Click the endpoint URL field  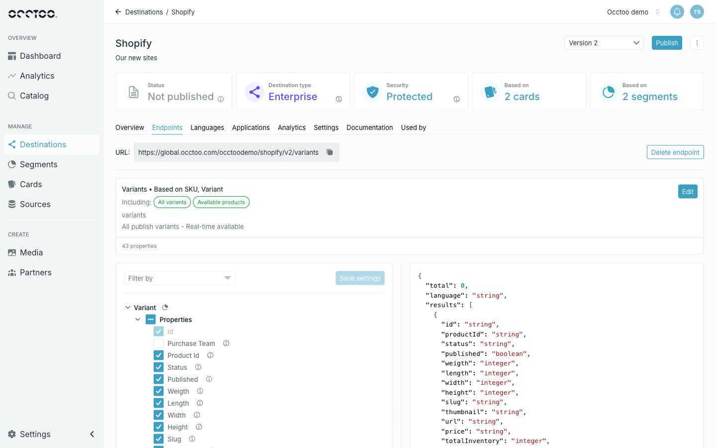pos(236,152)
